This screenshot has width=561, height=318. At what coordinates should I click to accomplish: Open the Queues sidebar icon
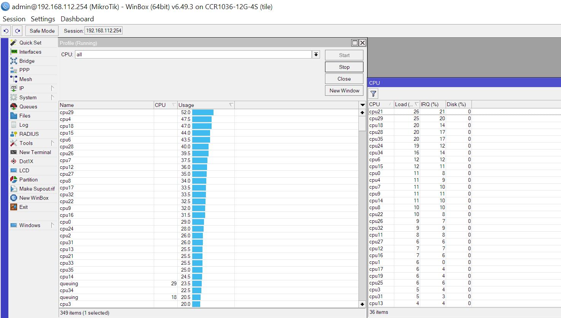coord(14,107)
